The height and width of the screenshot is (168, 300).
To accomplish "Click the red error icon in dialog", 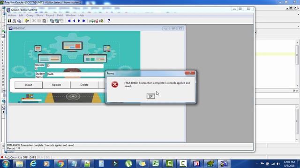I will click(115, 84).
